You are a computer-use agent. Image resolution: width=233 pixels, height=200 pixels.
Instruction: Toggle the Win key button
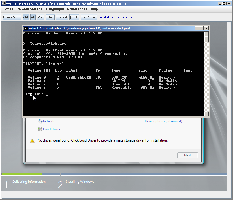click(41, 17)
